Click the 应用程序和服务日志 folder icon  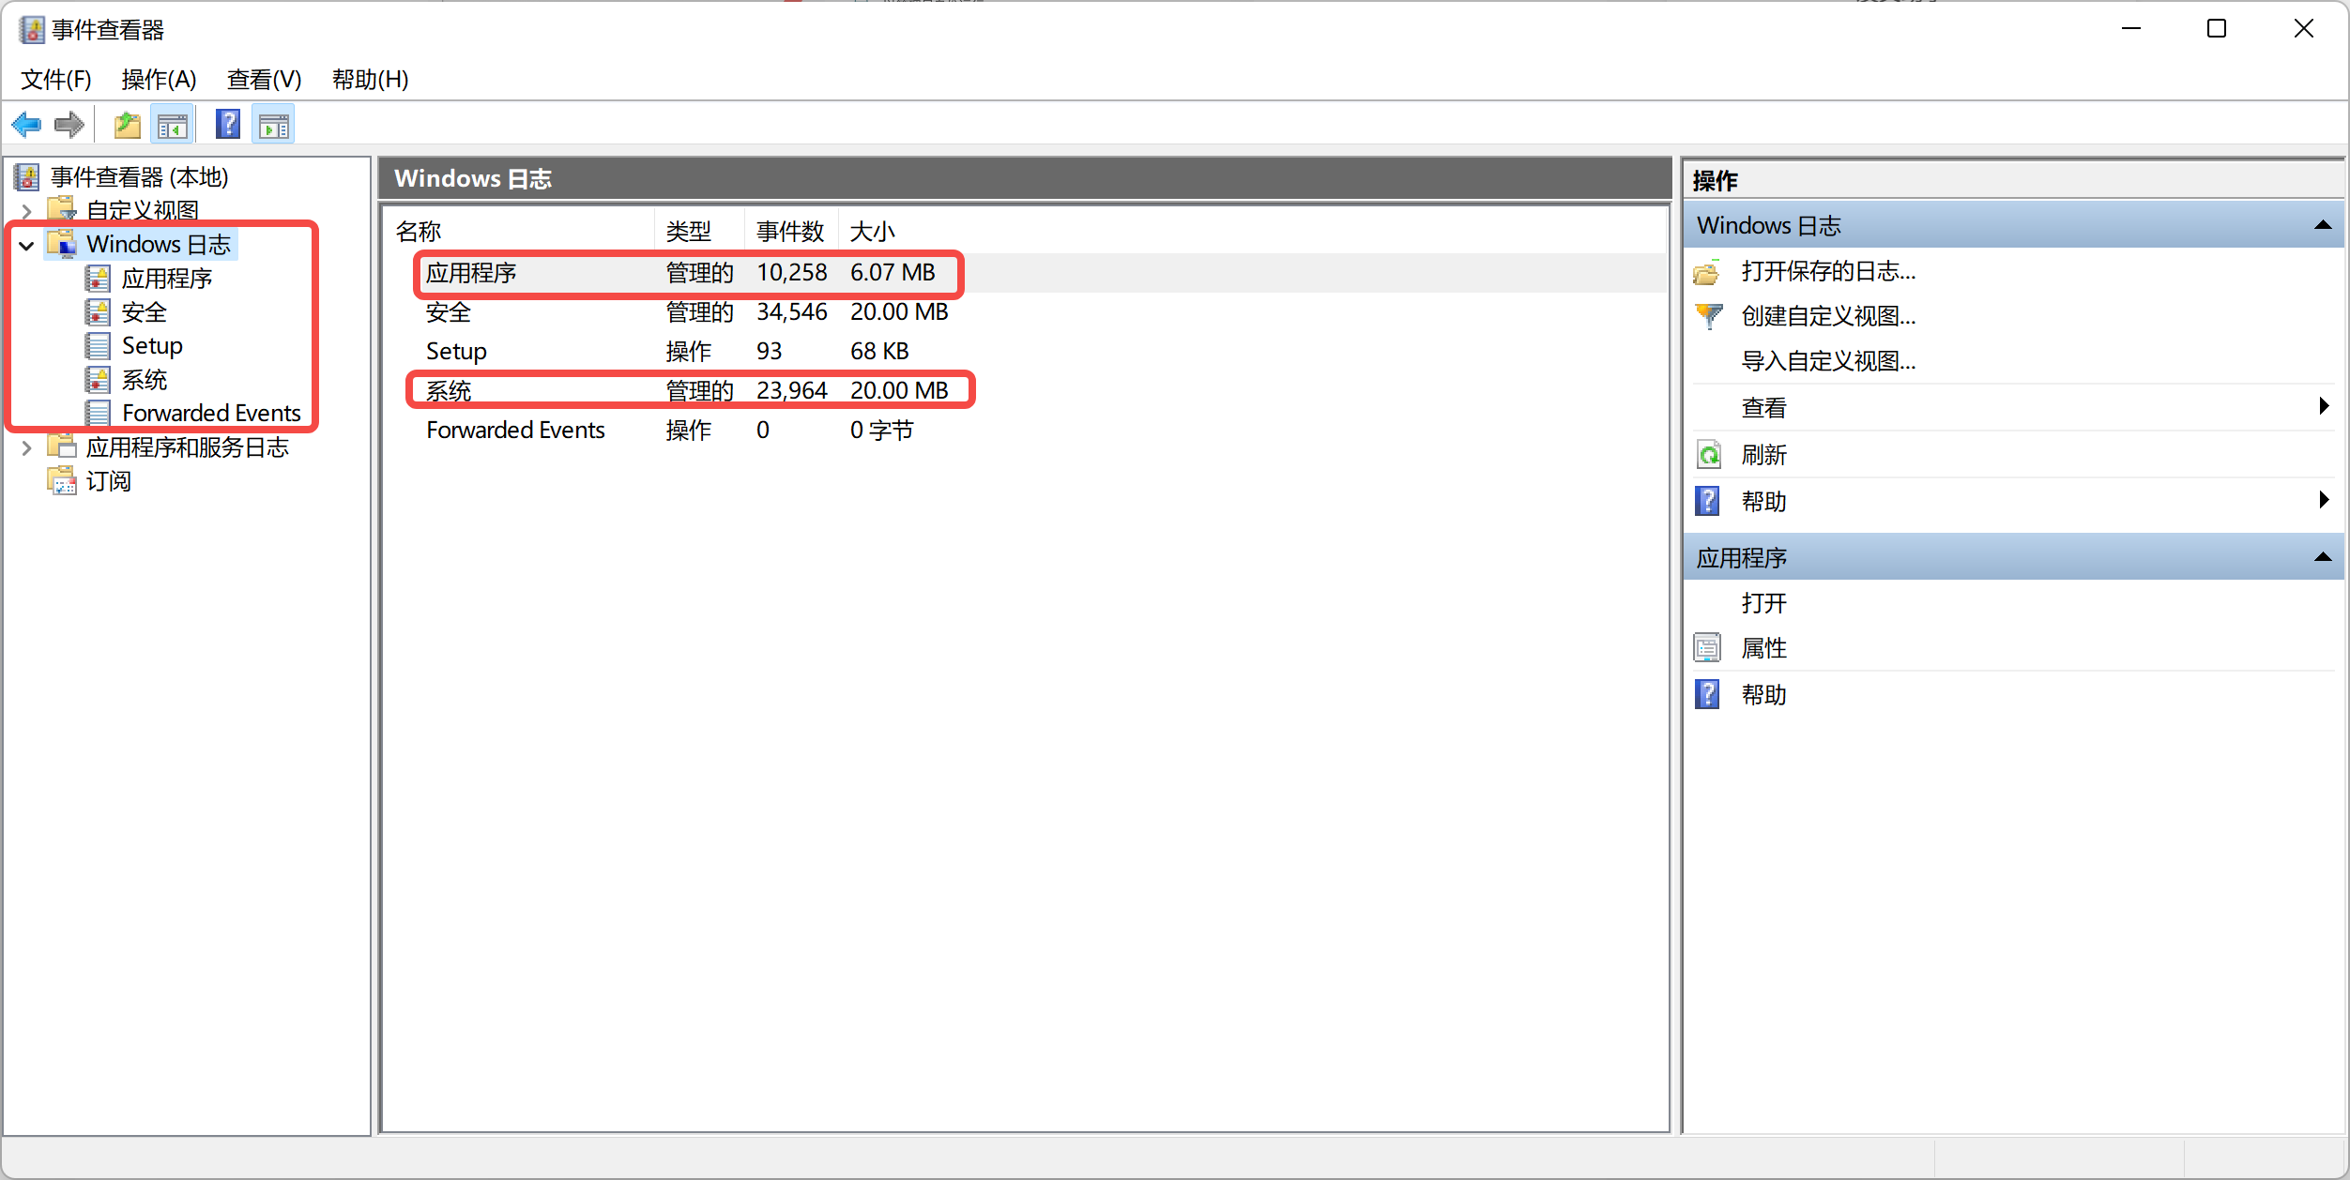(62, 446)
